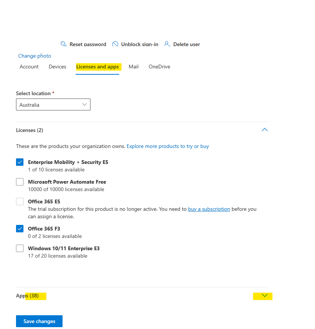This screenshot has height=329, width=315.
Task: Switch to the Account tab
Action: coord(29,67)
